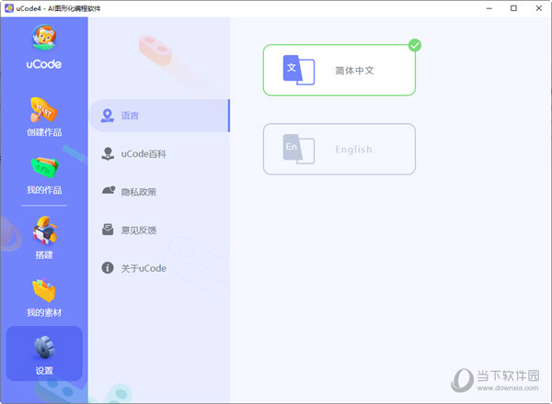Click the green checkmark on 简体中文 card
This screenshot has height=404, width=552.
tap(415, 45)
